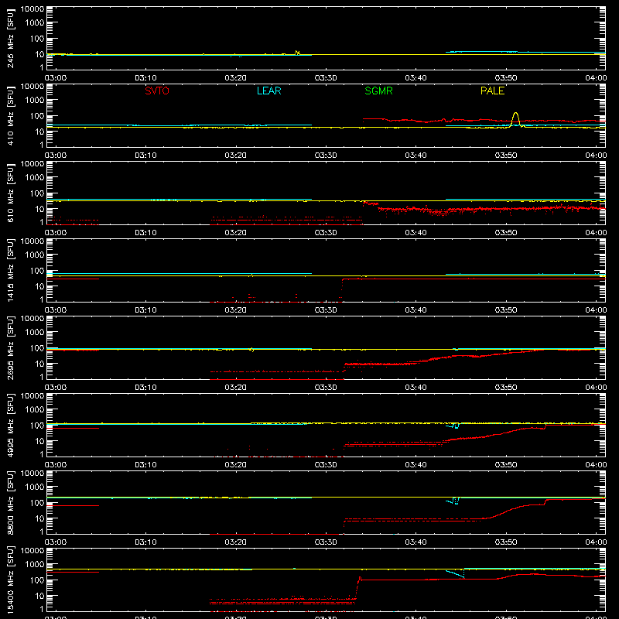This screenshot has width=619, height=619.
Task: Click the 100 tick label on the 2695 MHz axis
Action: 37,348
